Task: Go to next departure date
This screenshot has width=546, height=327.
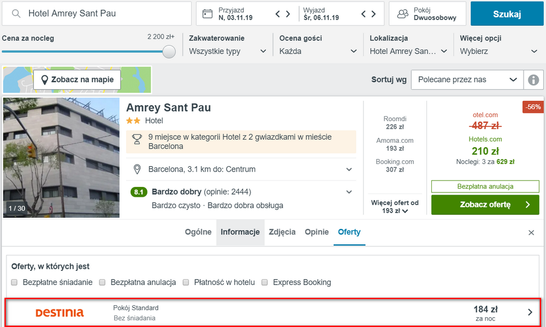Action: (373, 14)
